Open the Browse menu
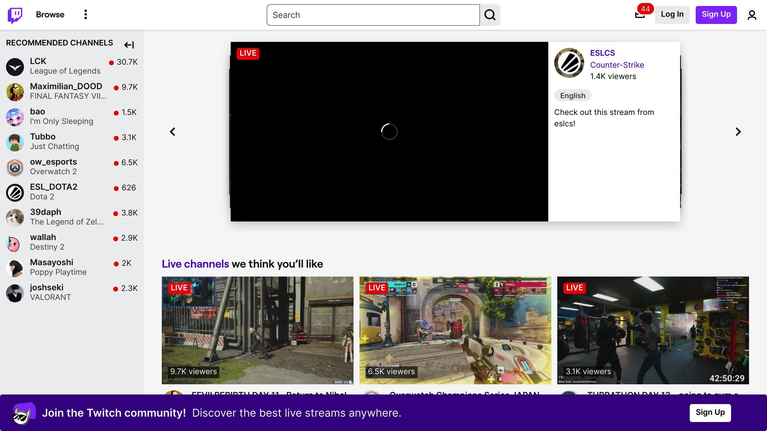The height and width of the screenshot is (431, 767). 50,15
